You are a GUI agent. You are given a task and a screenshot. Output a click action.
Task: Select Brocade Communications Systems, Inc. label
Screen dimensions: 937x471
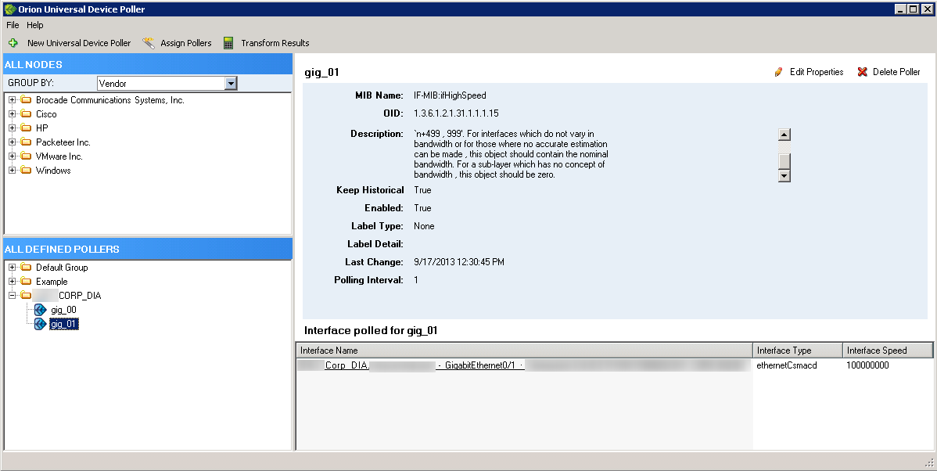pyautogui.click(x=110, y=100)
